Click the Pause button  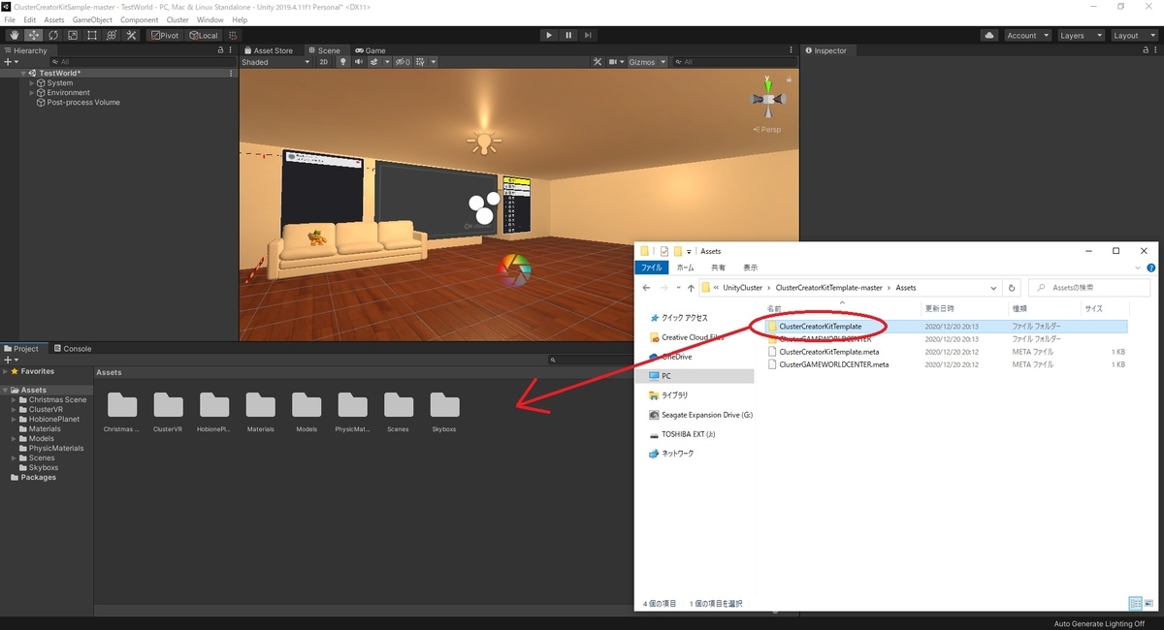568,35
